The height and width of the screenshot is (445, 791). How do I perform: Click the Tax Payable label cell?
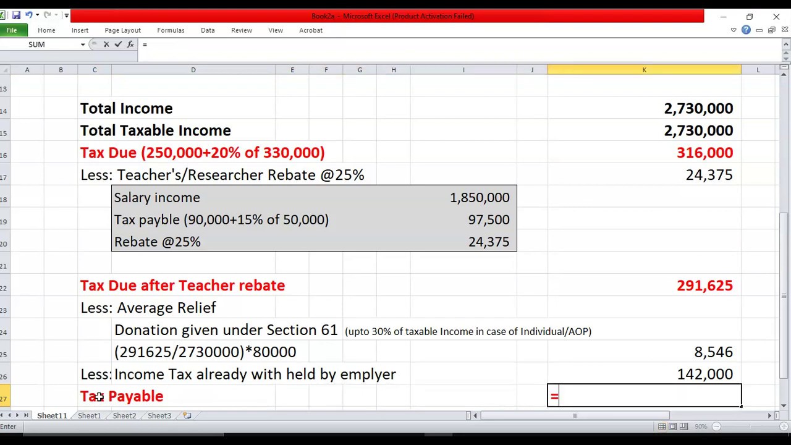tap(122, 396)
